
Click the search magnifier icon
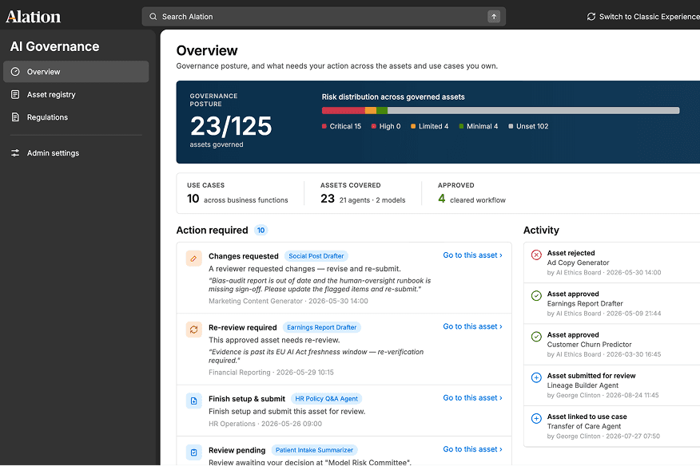click(x=153, y=17)
